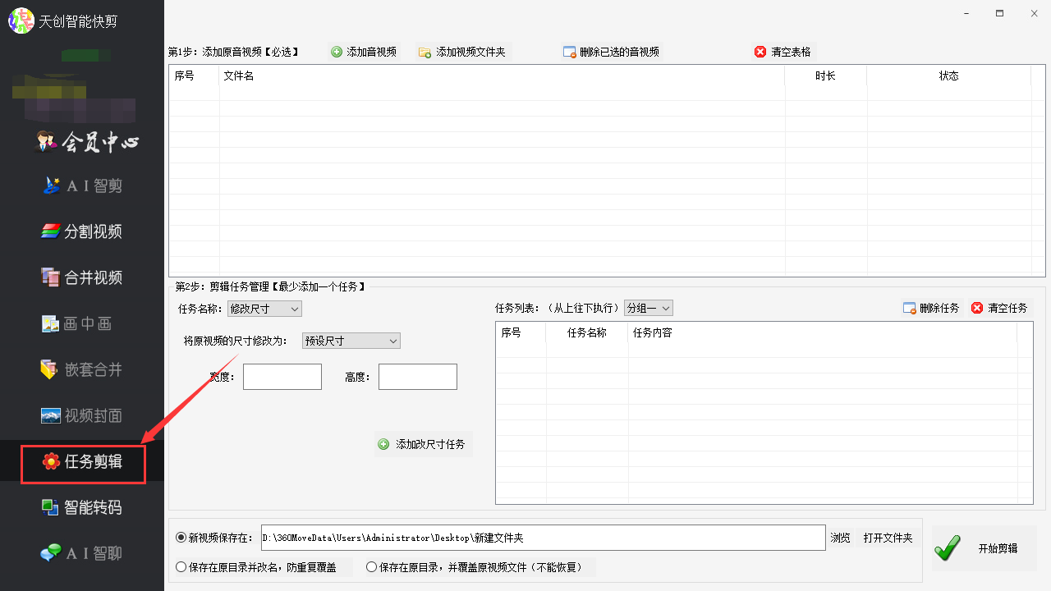Open the 任务名称 task name dropdown
Image resolution: width=1051 pixels, height=591 pixels.
[x=264, y=309]
